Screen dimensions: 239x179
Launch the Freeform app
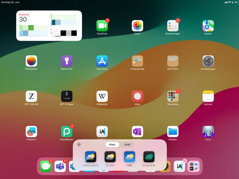31,132
